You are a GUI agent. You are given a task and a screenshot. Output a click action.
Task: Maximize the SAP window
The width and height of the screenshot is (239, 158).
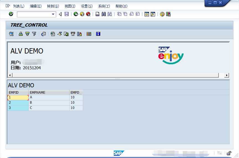215,2
